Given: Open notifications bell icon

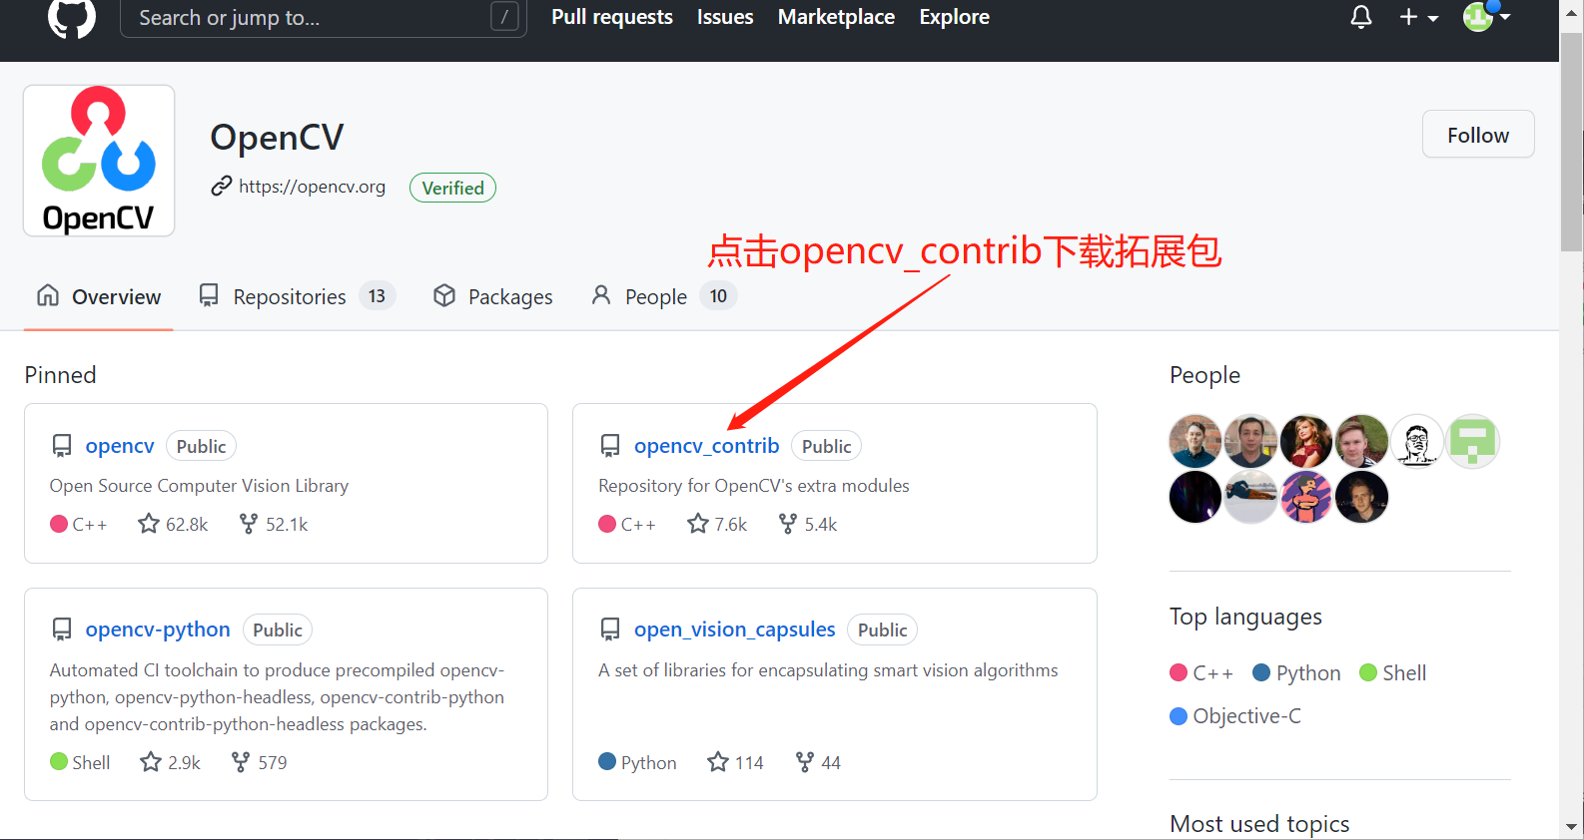Looking at the screenshot, I should 1360,17.
